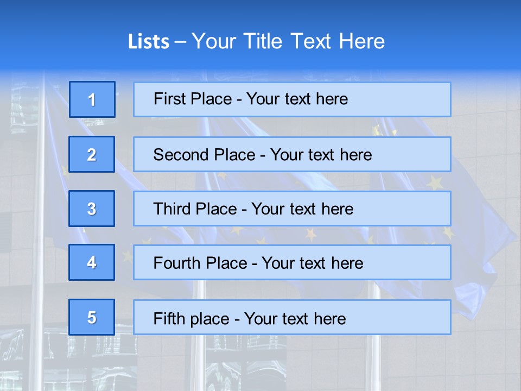Click the dash in the slide title
521x391 pixels.
180,42
